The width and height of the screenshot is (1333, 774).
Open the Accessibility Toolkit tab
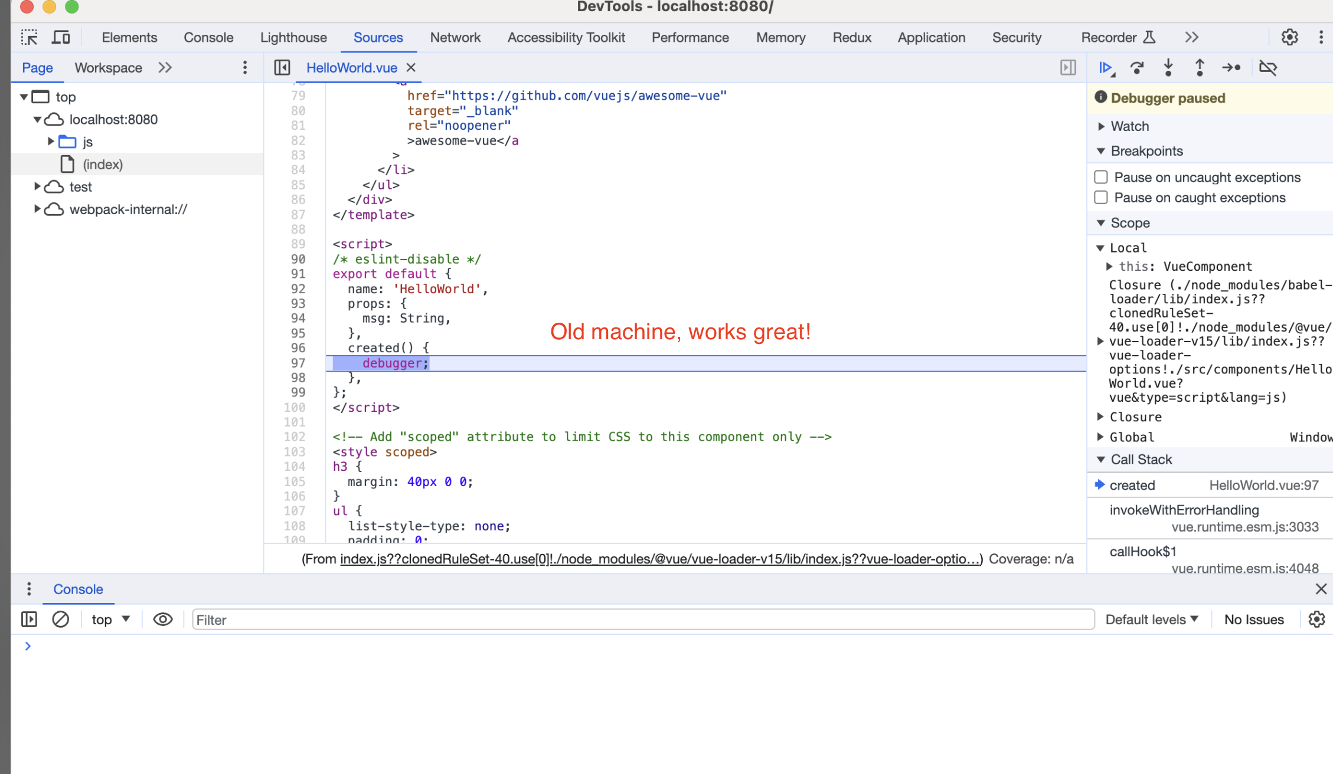[566, 38]
